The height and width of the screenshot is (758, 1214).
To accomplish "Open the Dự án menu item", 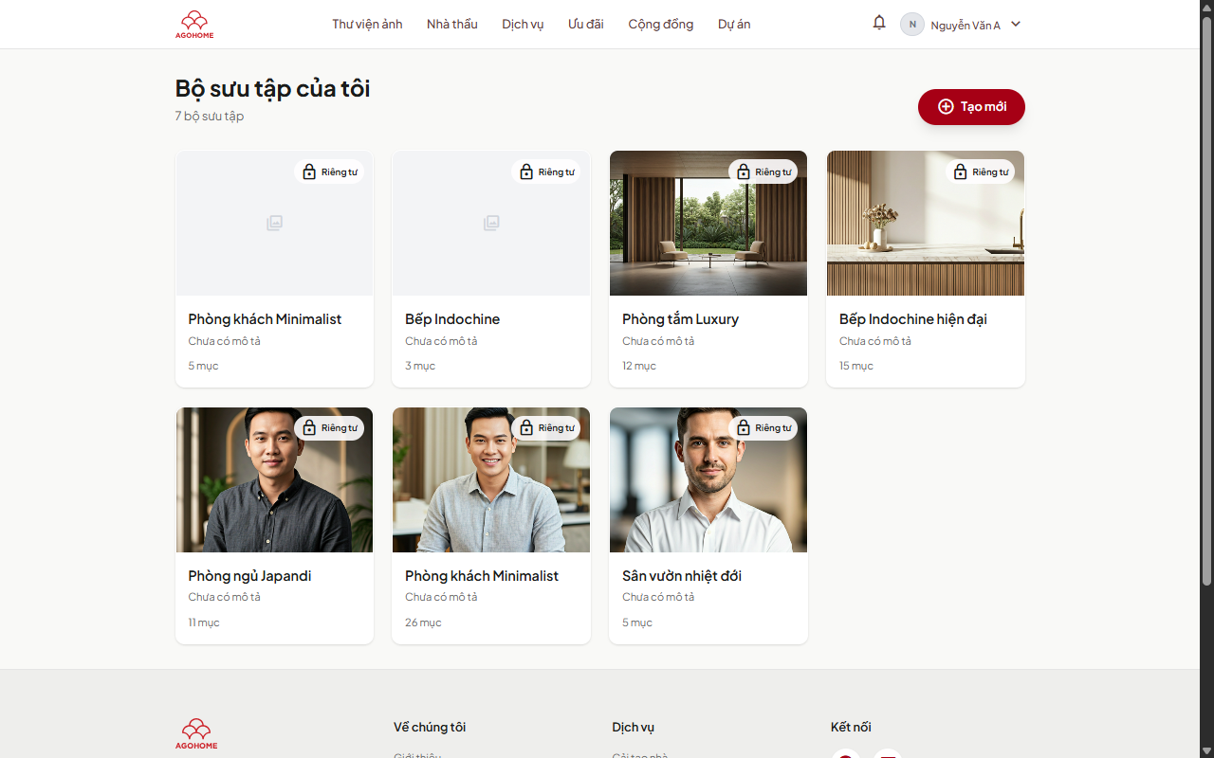I will (734, 25).
